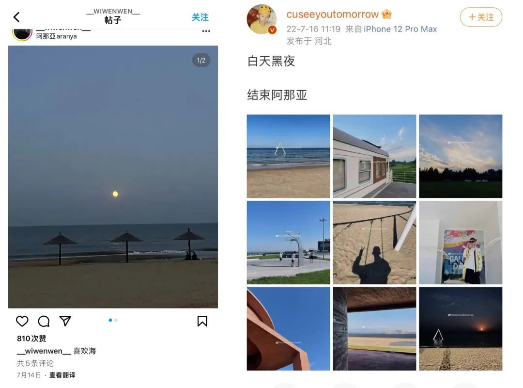Select the second carousel page dot
This screenshot has width=523, height=388.
(x=116, y=320)
